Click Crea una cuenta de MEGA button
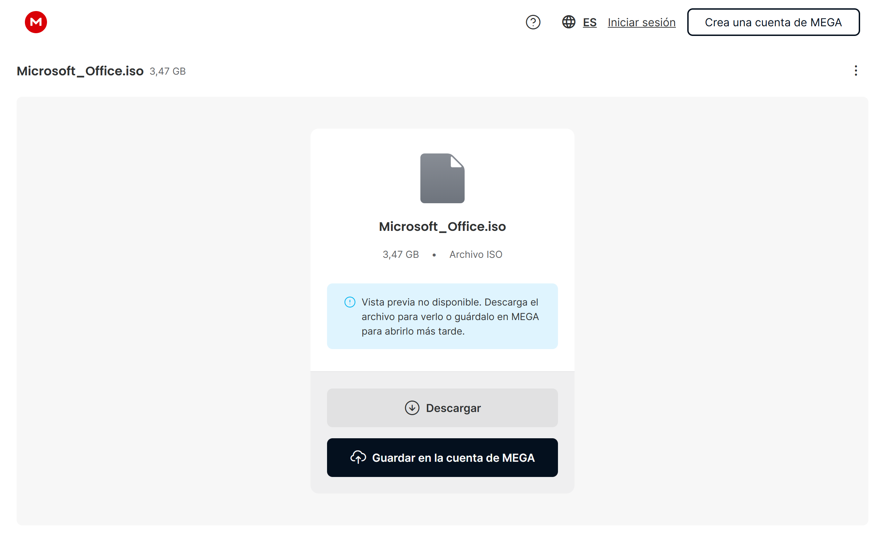 coord(773,22)
